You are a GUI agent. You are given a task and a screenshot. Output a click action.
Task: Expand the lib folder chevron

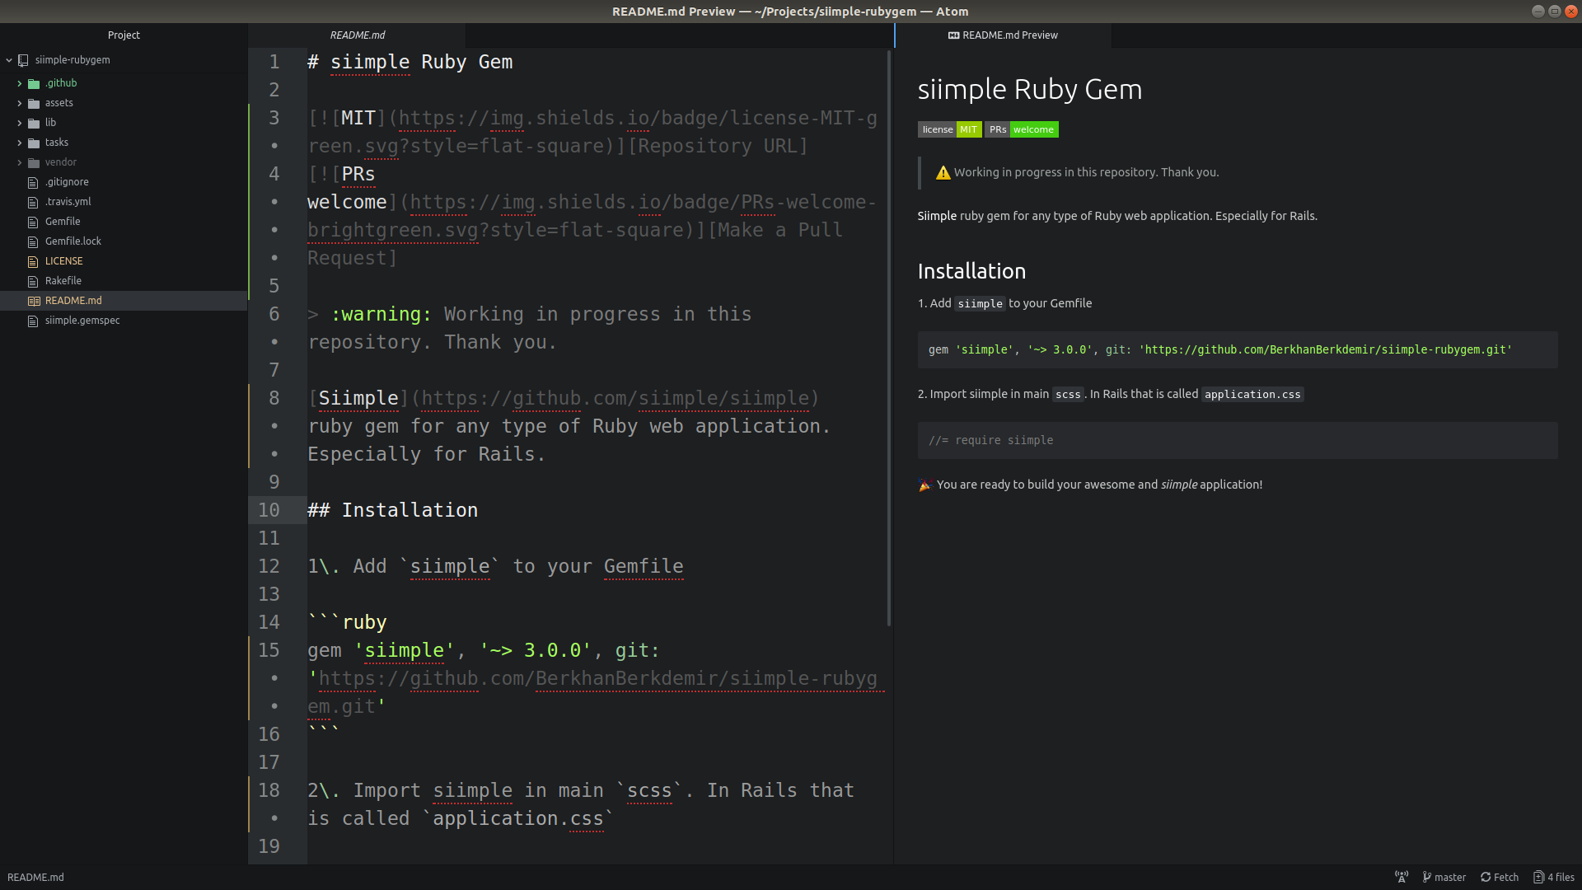(20, 123)
